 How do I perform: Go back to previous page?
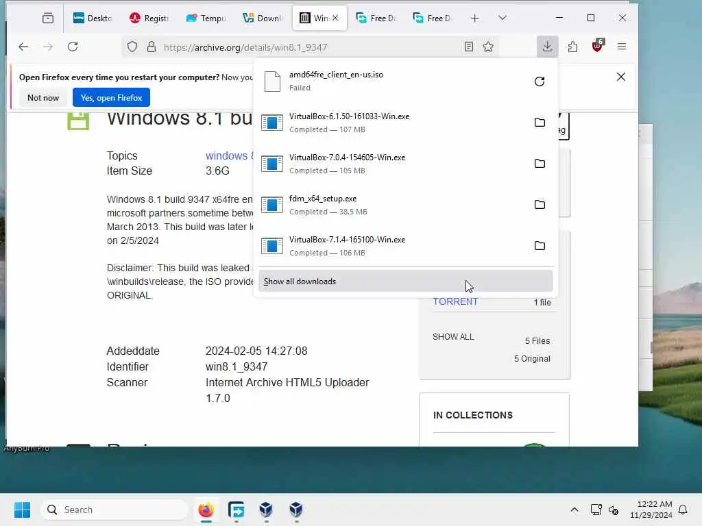pyautogui.click(x=23, y=47)
